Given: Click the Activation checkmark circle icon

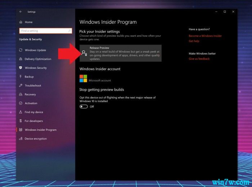Looking at the screenshot, I should tap(21, 103).
